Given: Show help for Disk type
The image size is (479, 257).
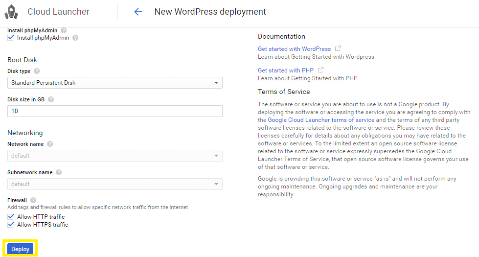Looking at the screenshot, I should 36,71.
